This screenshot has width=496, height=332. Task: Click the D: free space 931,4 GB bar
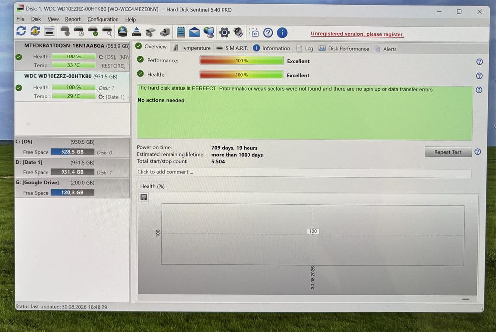coord(72,172)
